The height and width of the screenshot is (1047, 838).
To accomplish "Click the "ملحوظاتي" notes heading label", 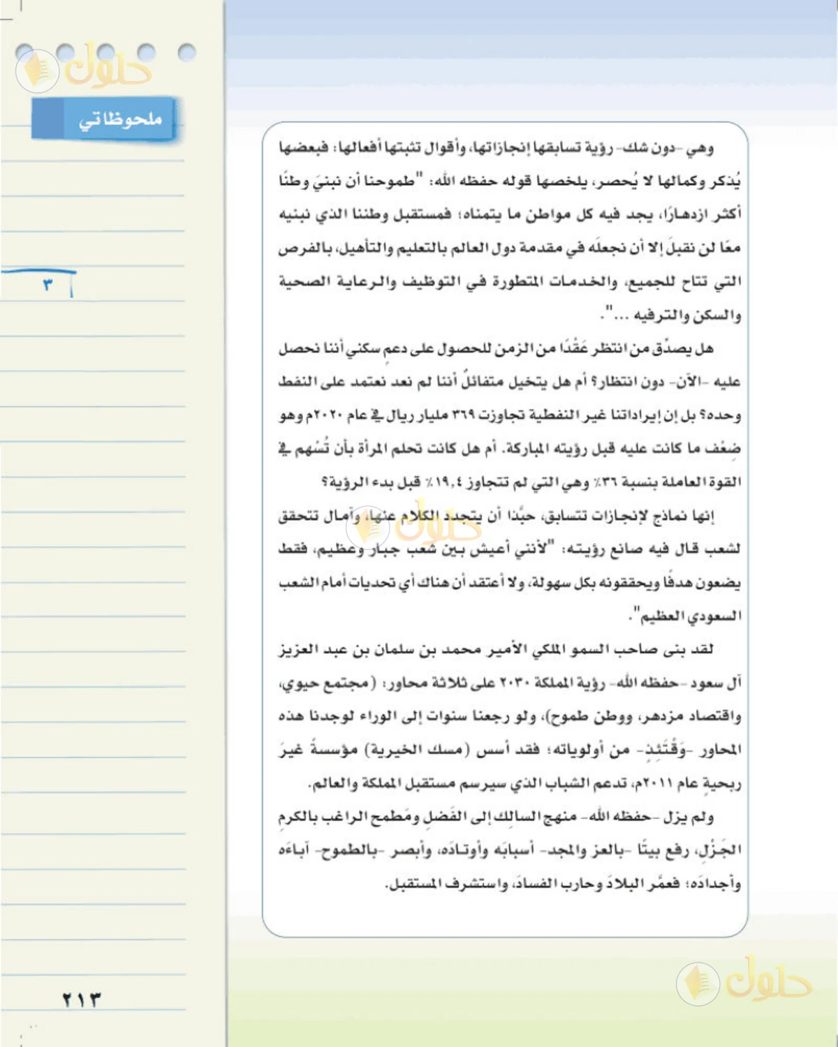I will pos(120,119).
